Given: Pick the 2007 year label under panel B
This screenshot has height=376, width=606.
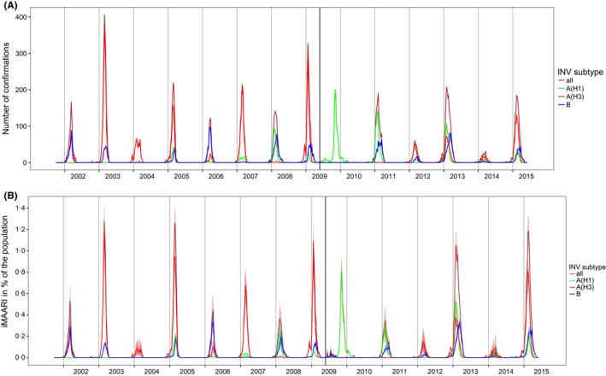Looking at the screenshot, I should pos(258,372).
